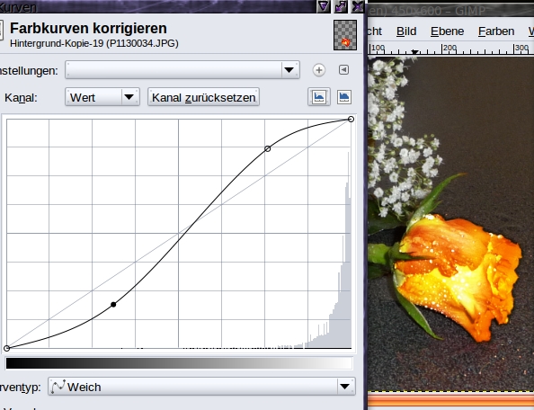Switch to linear histogram view
The height and width of the screenshot is (410, 534).
tap(319, 97)
